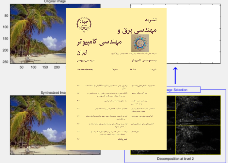Click the Original Image palm beach plot
Screen dimensions: 228x163
click(38, 34)
